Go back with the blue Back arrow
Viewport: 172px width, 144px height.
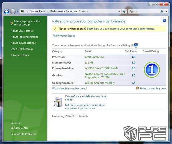[x=6, y=11]
